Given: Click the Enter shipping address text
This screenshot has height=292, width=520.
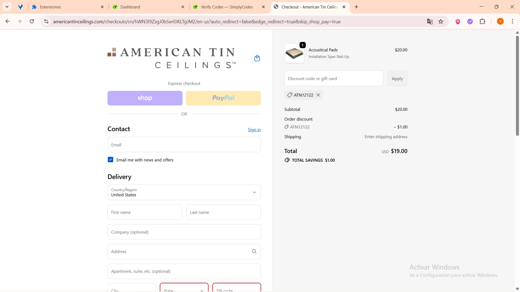Looking at the screenshot, I should click(386, 137).
